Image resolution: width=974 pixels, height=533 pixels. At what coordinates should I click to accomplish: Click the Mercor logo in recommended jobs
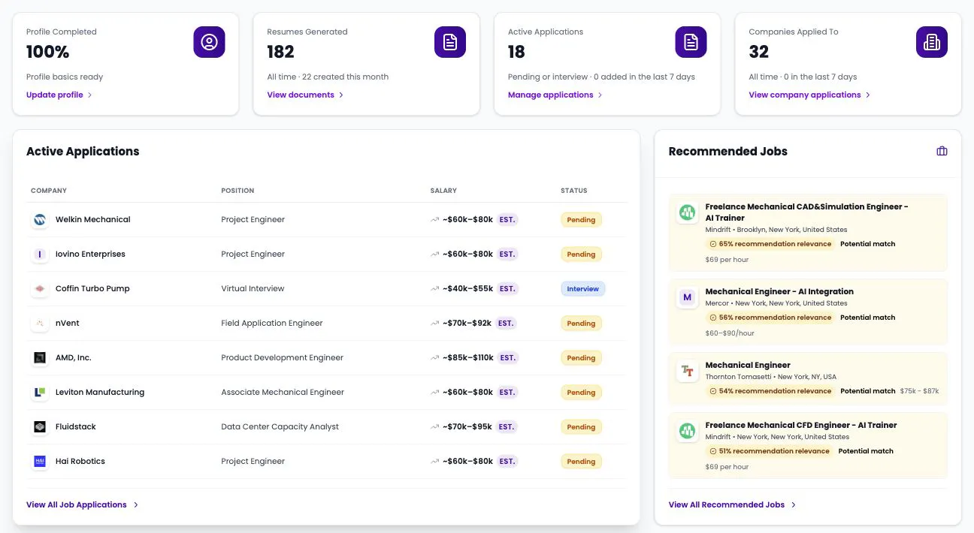click(x=687, y=298)
